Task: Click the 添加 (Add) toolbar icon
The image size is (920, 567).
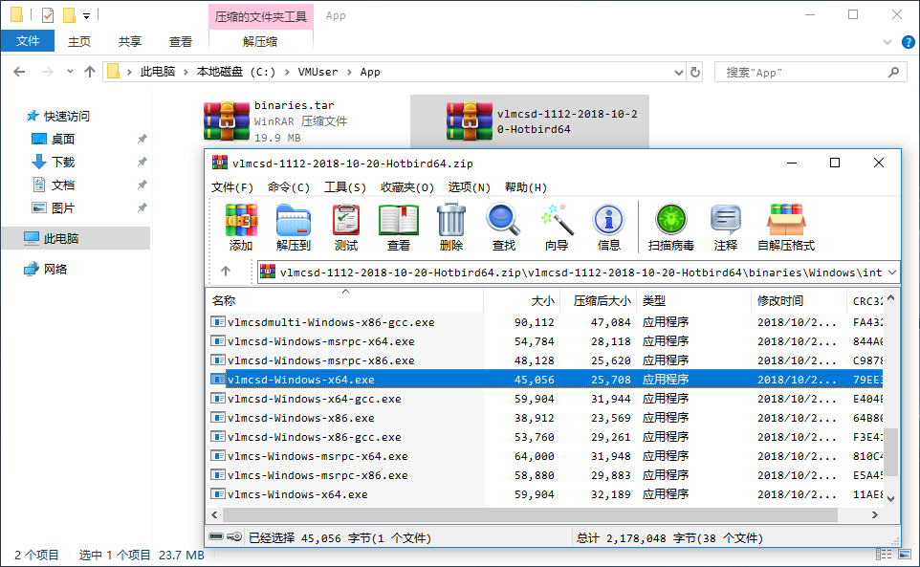Action: 241,220
